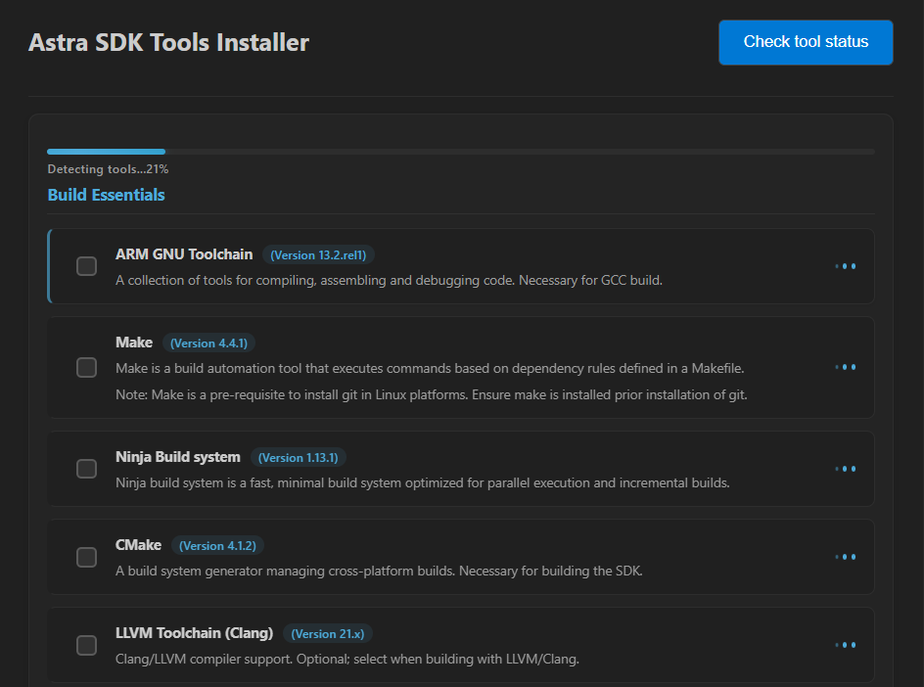Click the Make tool title
This screenshot has height=687, width=924.
tap(134, 343)
